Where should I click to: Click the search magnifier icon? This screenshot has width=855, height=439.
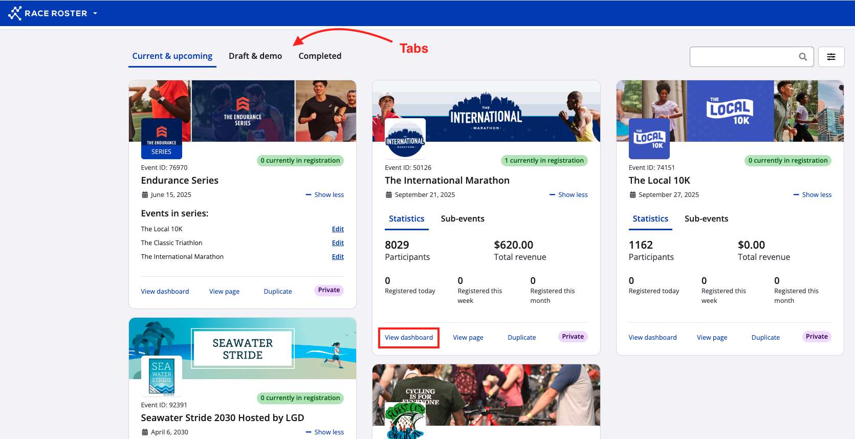(803, 57)
